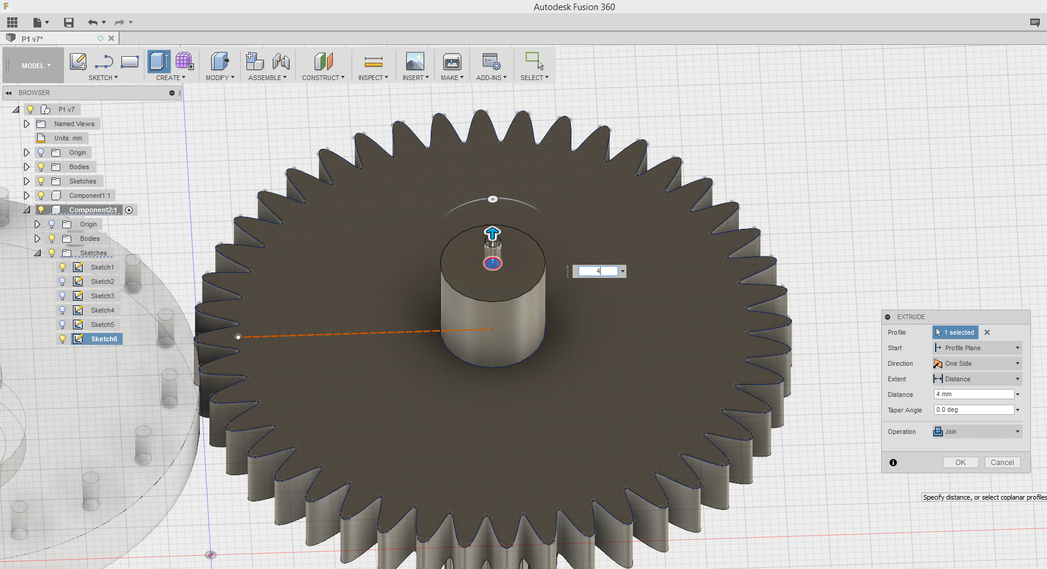Viewport: 1047px width, 569px height.
Task: Click the browser panel options dot
Action: click(x=172, y=93)
